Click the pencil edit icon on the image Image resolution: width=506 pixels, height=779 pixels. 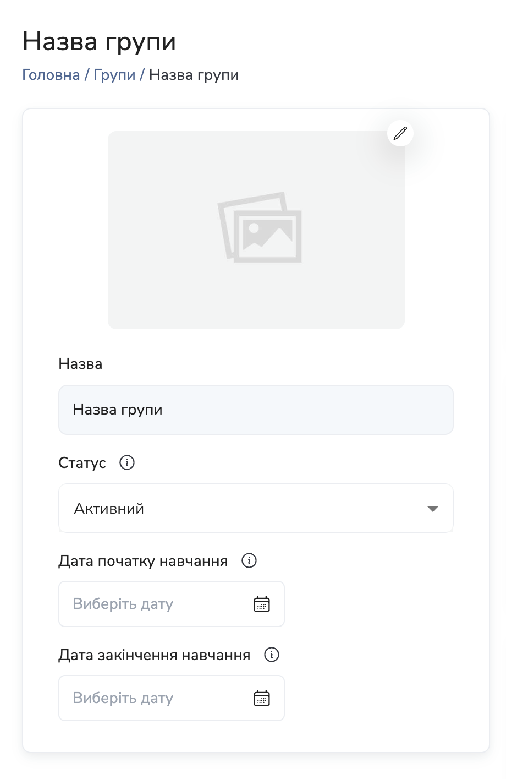[x=400, y=133]
